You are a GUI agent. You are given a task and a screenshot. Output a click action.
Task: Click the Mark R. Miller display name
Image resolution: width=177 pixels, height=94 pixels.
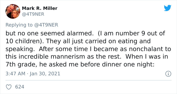(x=39, y=8)
